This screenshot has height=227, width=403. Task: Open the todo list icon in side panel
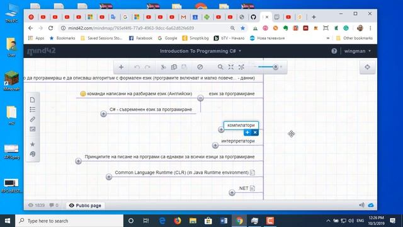(32, 110)
